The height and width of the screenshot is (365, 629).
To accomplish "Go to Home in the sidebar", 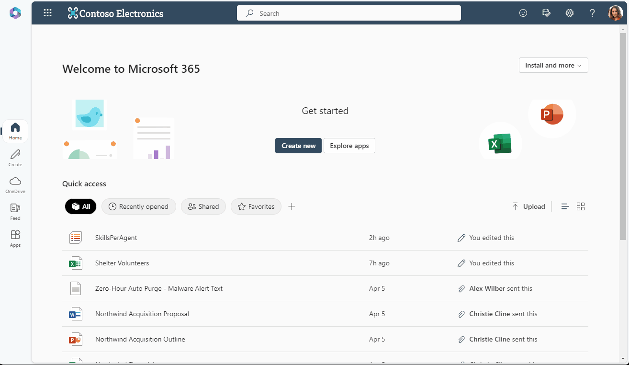I will point(15,131).
